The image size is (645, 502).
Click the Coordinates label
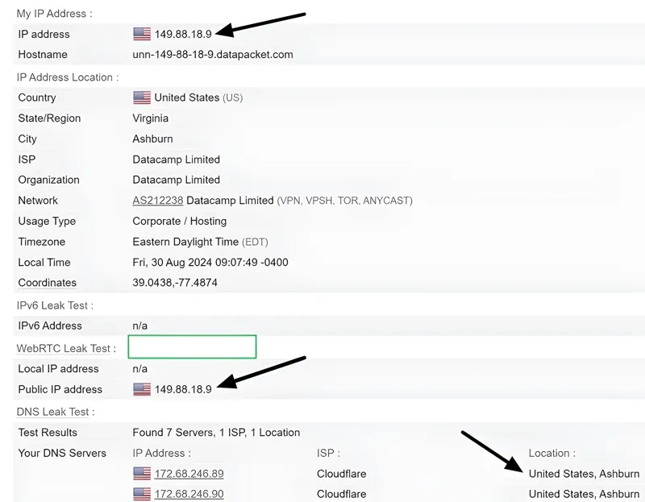(x=48, y=283)
